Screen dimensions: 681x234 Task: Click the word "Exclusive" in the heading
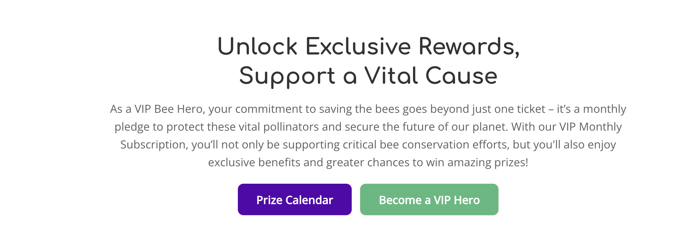tap(358, 47)
